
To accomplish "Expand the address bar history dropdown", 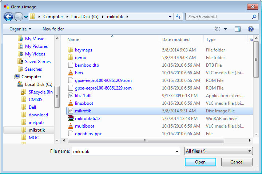I will (170, 17).
